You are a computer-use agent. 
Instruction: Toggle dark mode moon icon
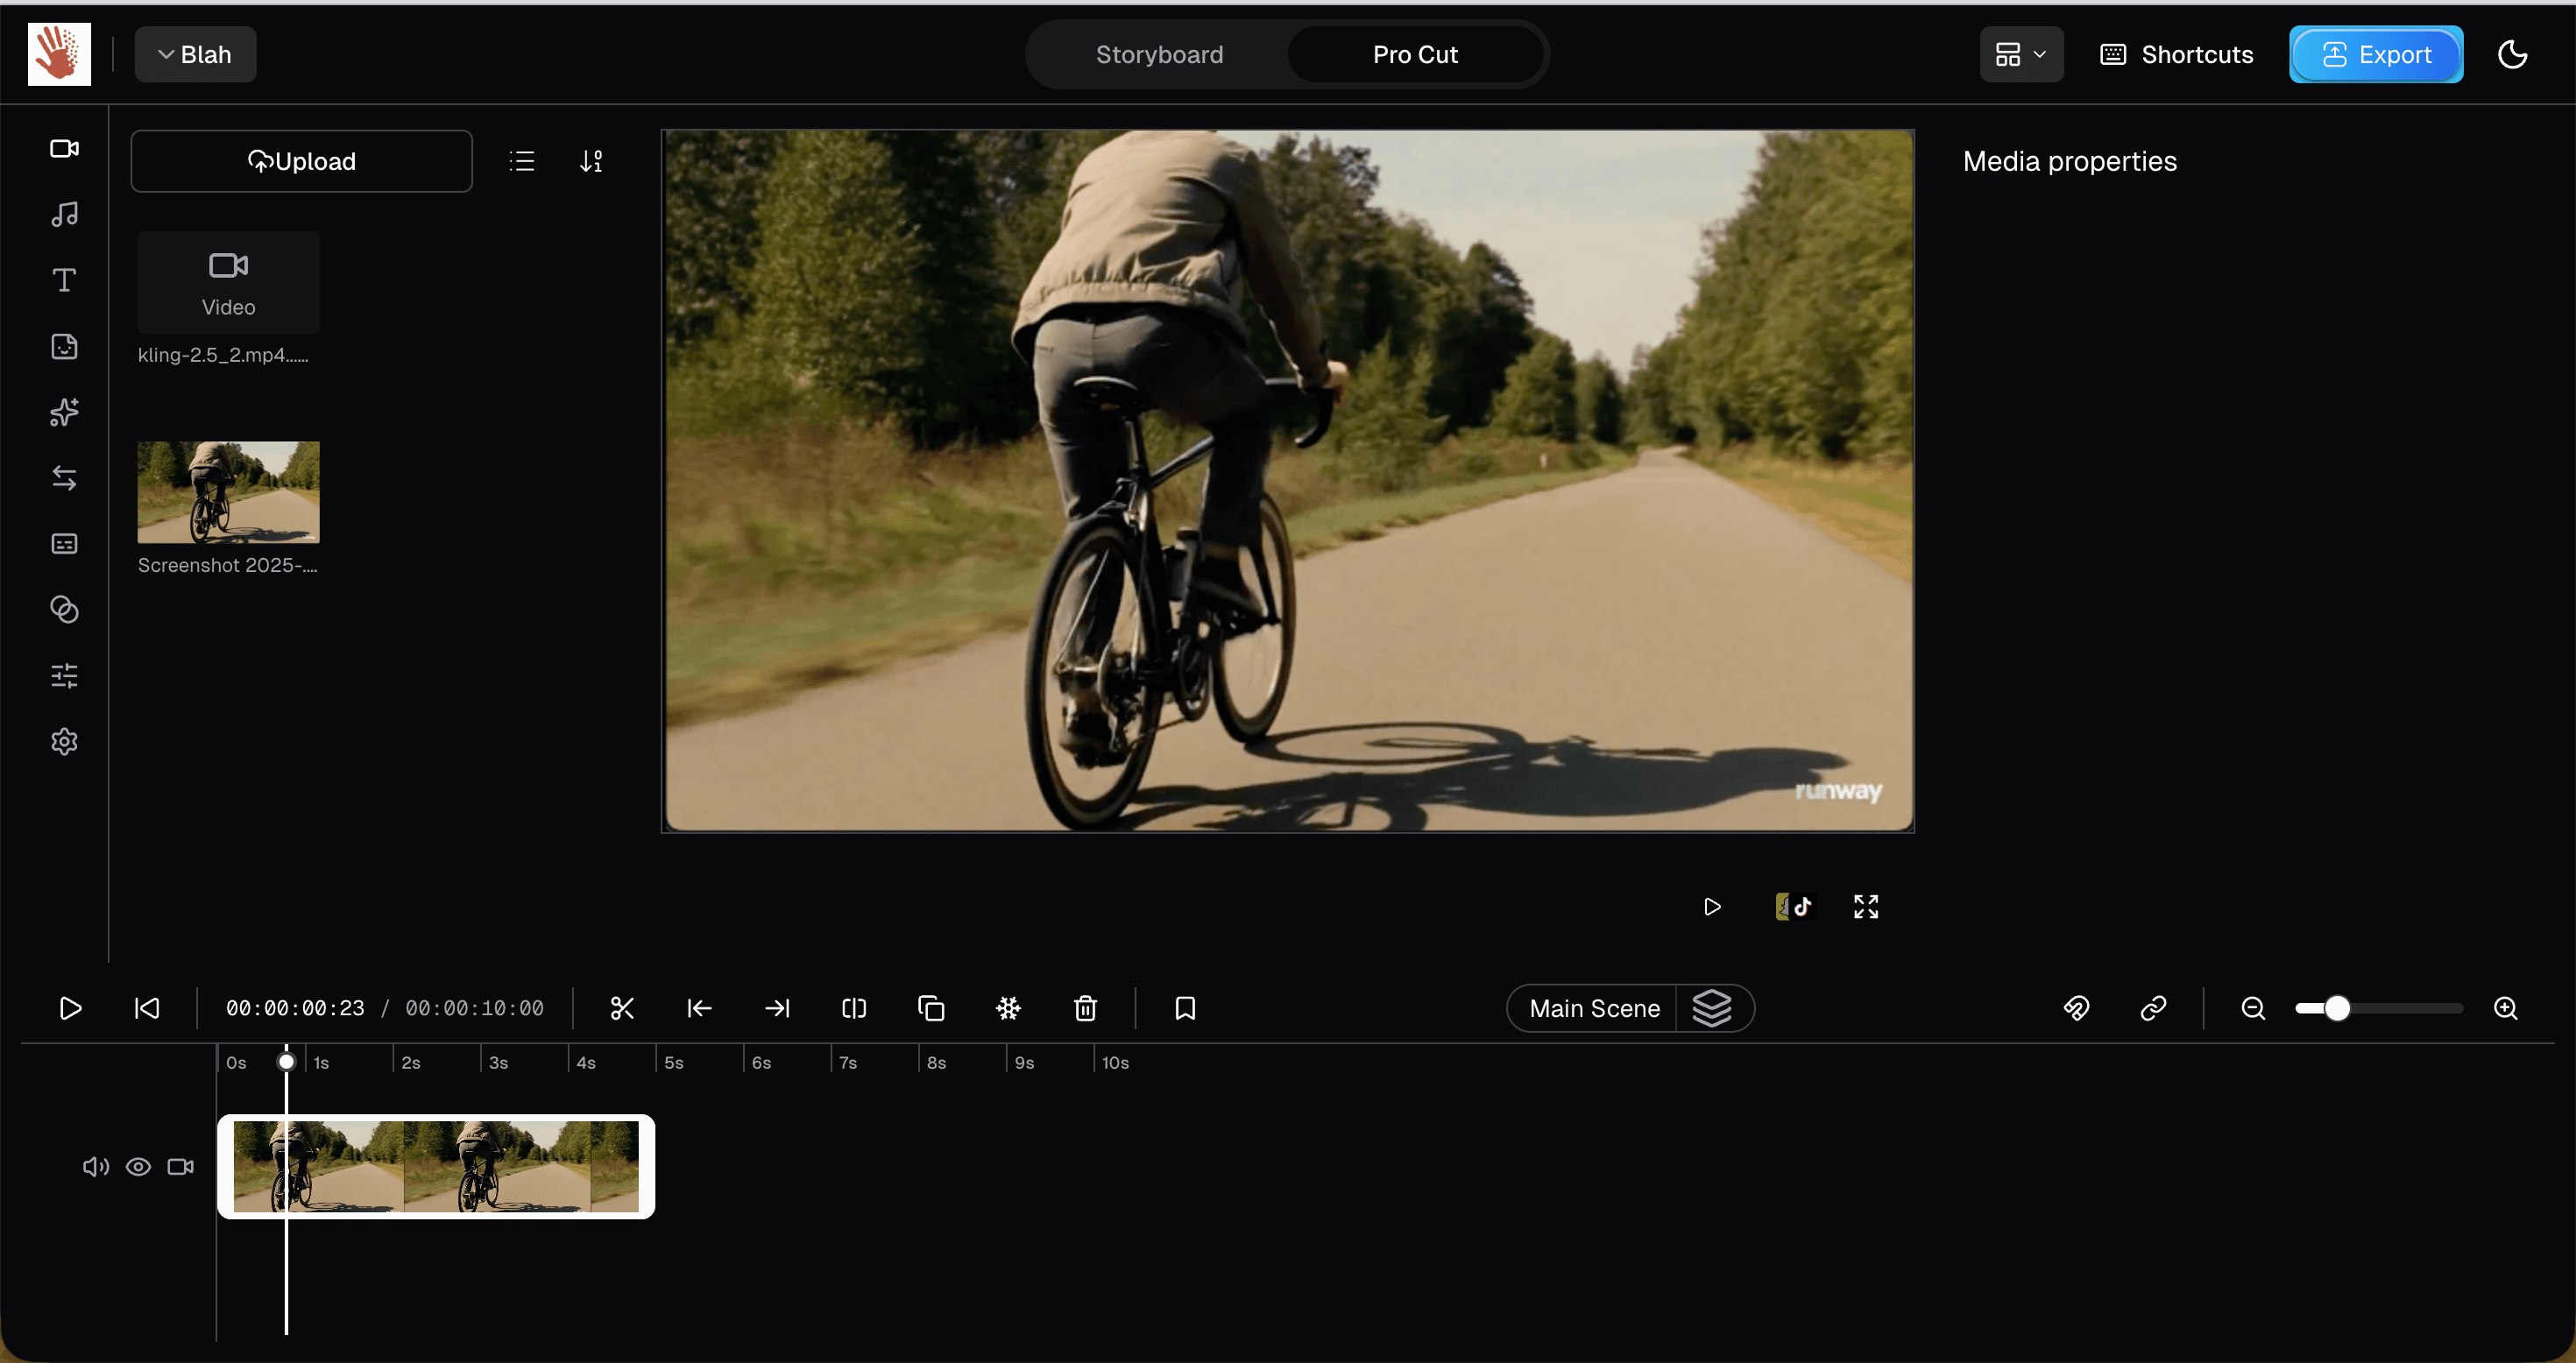[2512, 54]
